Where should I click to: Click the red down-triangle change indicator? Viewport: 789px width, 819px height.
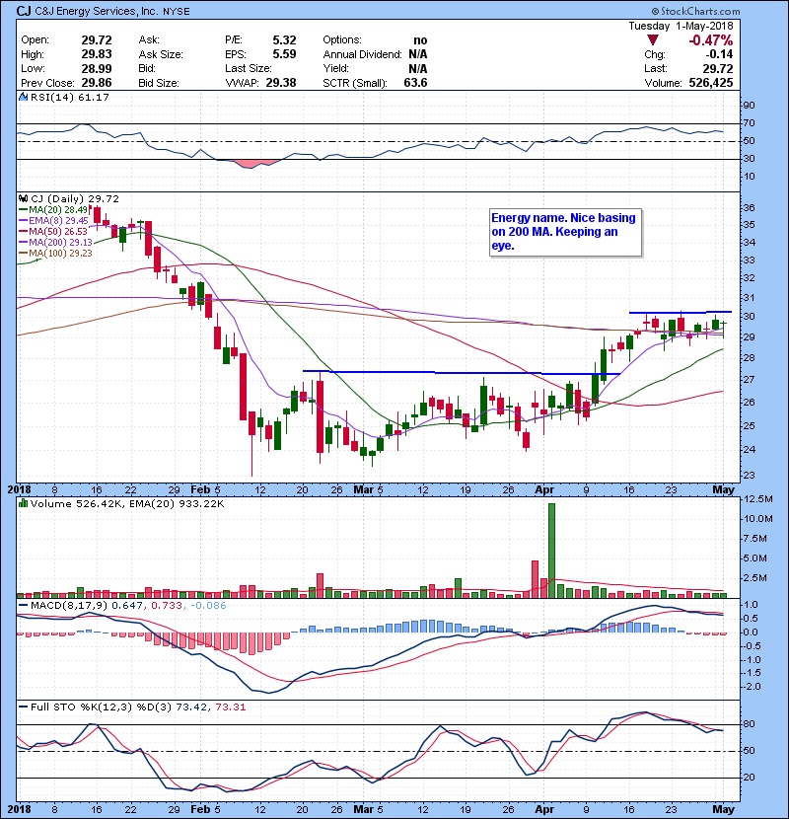pos(652,40)
